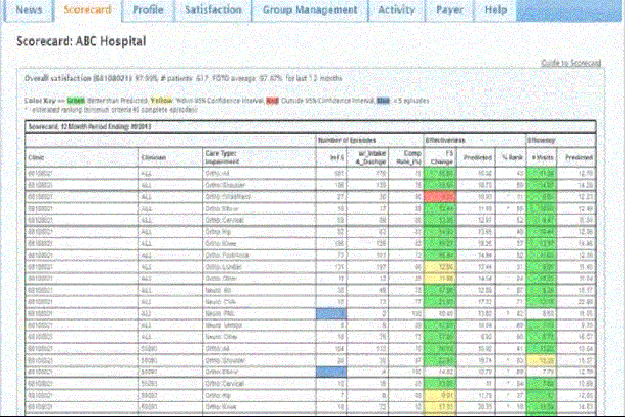
Task: Click the Blue swatch in the Color Key
Action: (384, 101)
